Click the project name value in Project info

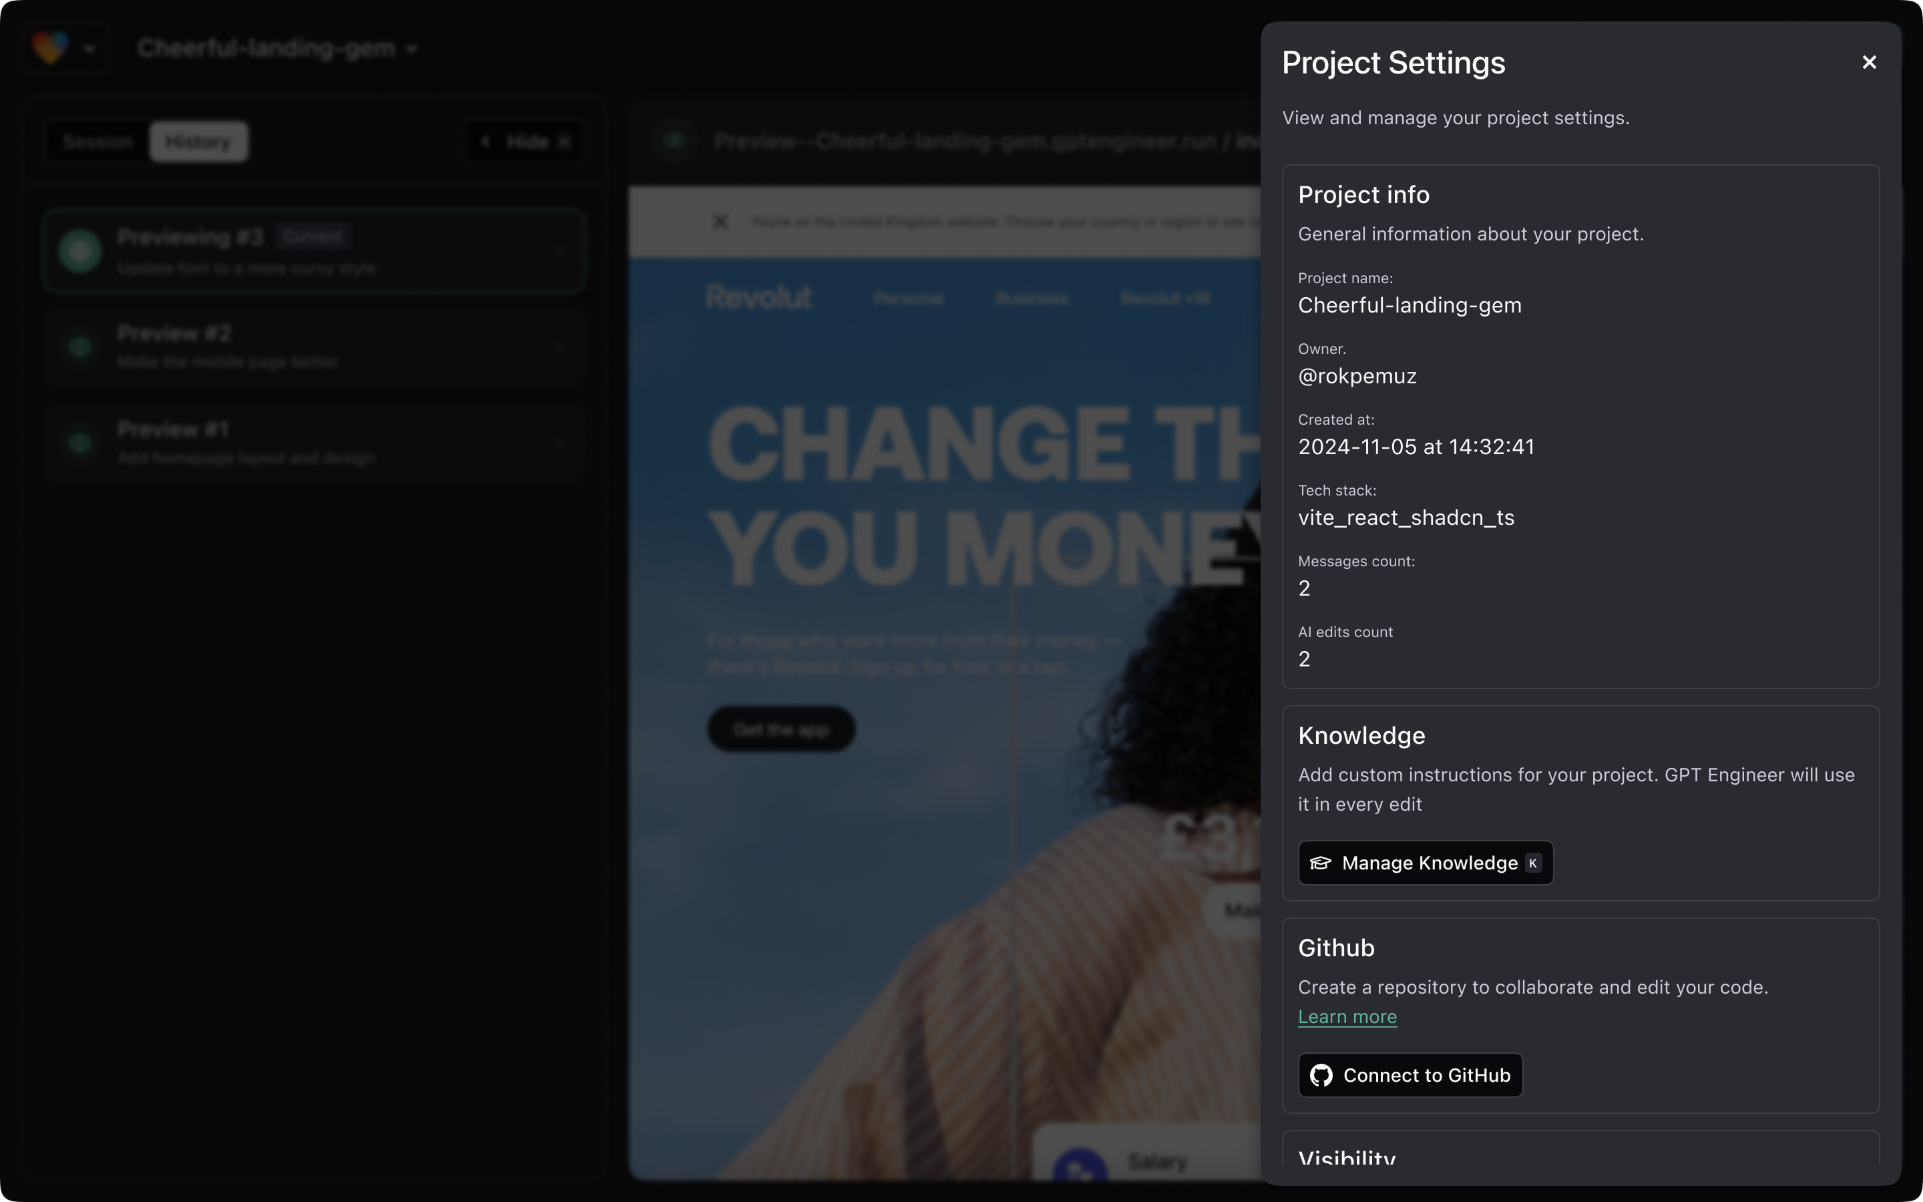[1410, 305]
